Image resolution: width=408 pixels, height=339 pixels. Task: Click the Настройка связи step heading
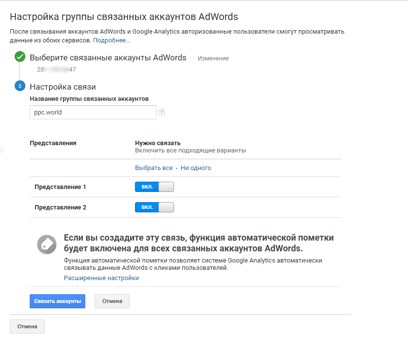tap(63, 87)
